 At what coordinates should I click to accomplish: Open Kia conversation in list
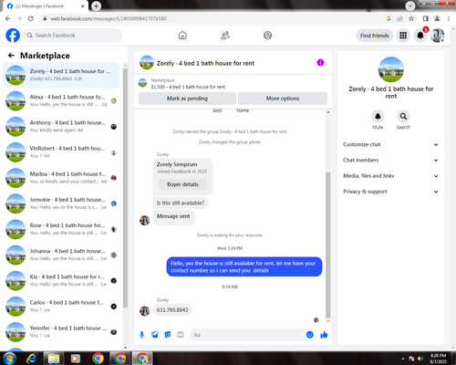pos(61,281)
